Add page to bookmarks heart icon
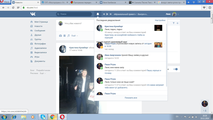The width and height of the screenshot is (213, 120). 204,8
